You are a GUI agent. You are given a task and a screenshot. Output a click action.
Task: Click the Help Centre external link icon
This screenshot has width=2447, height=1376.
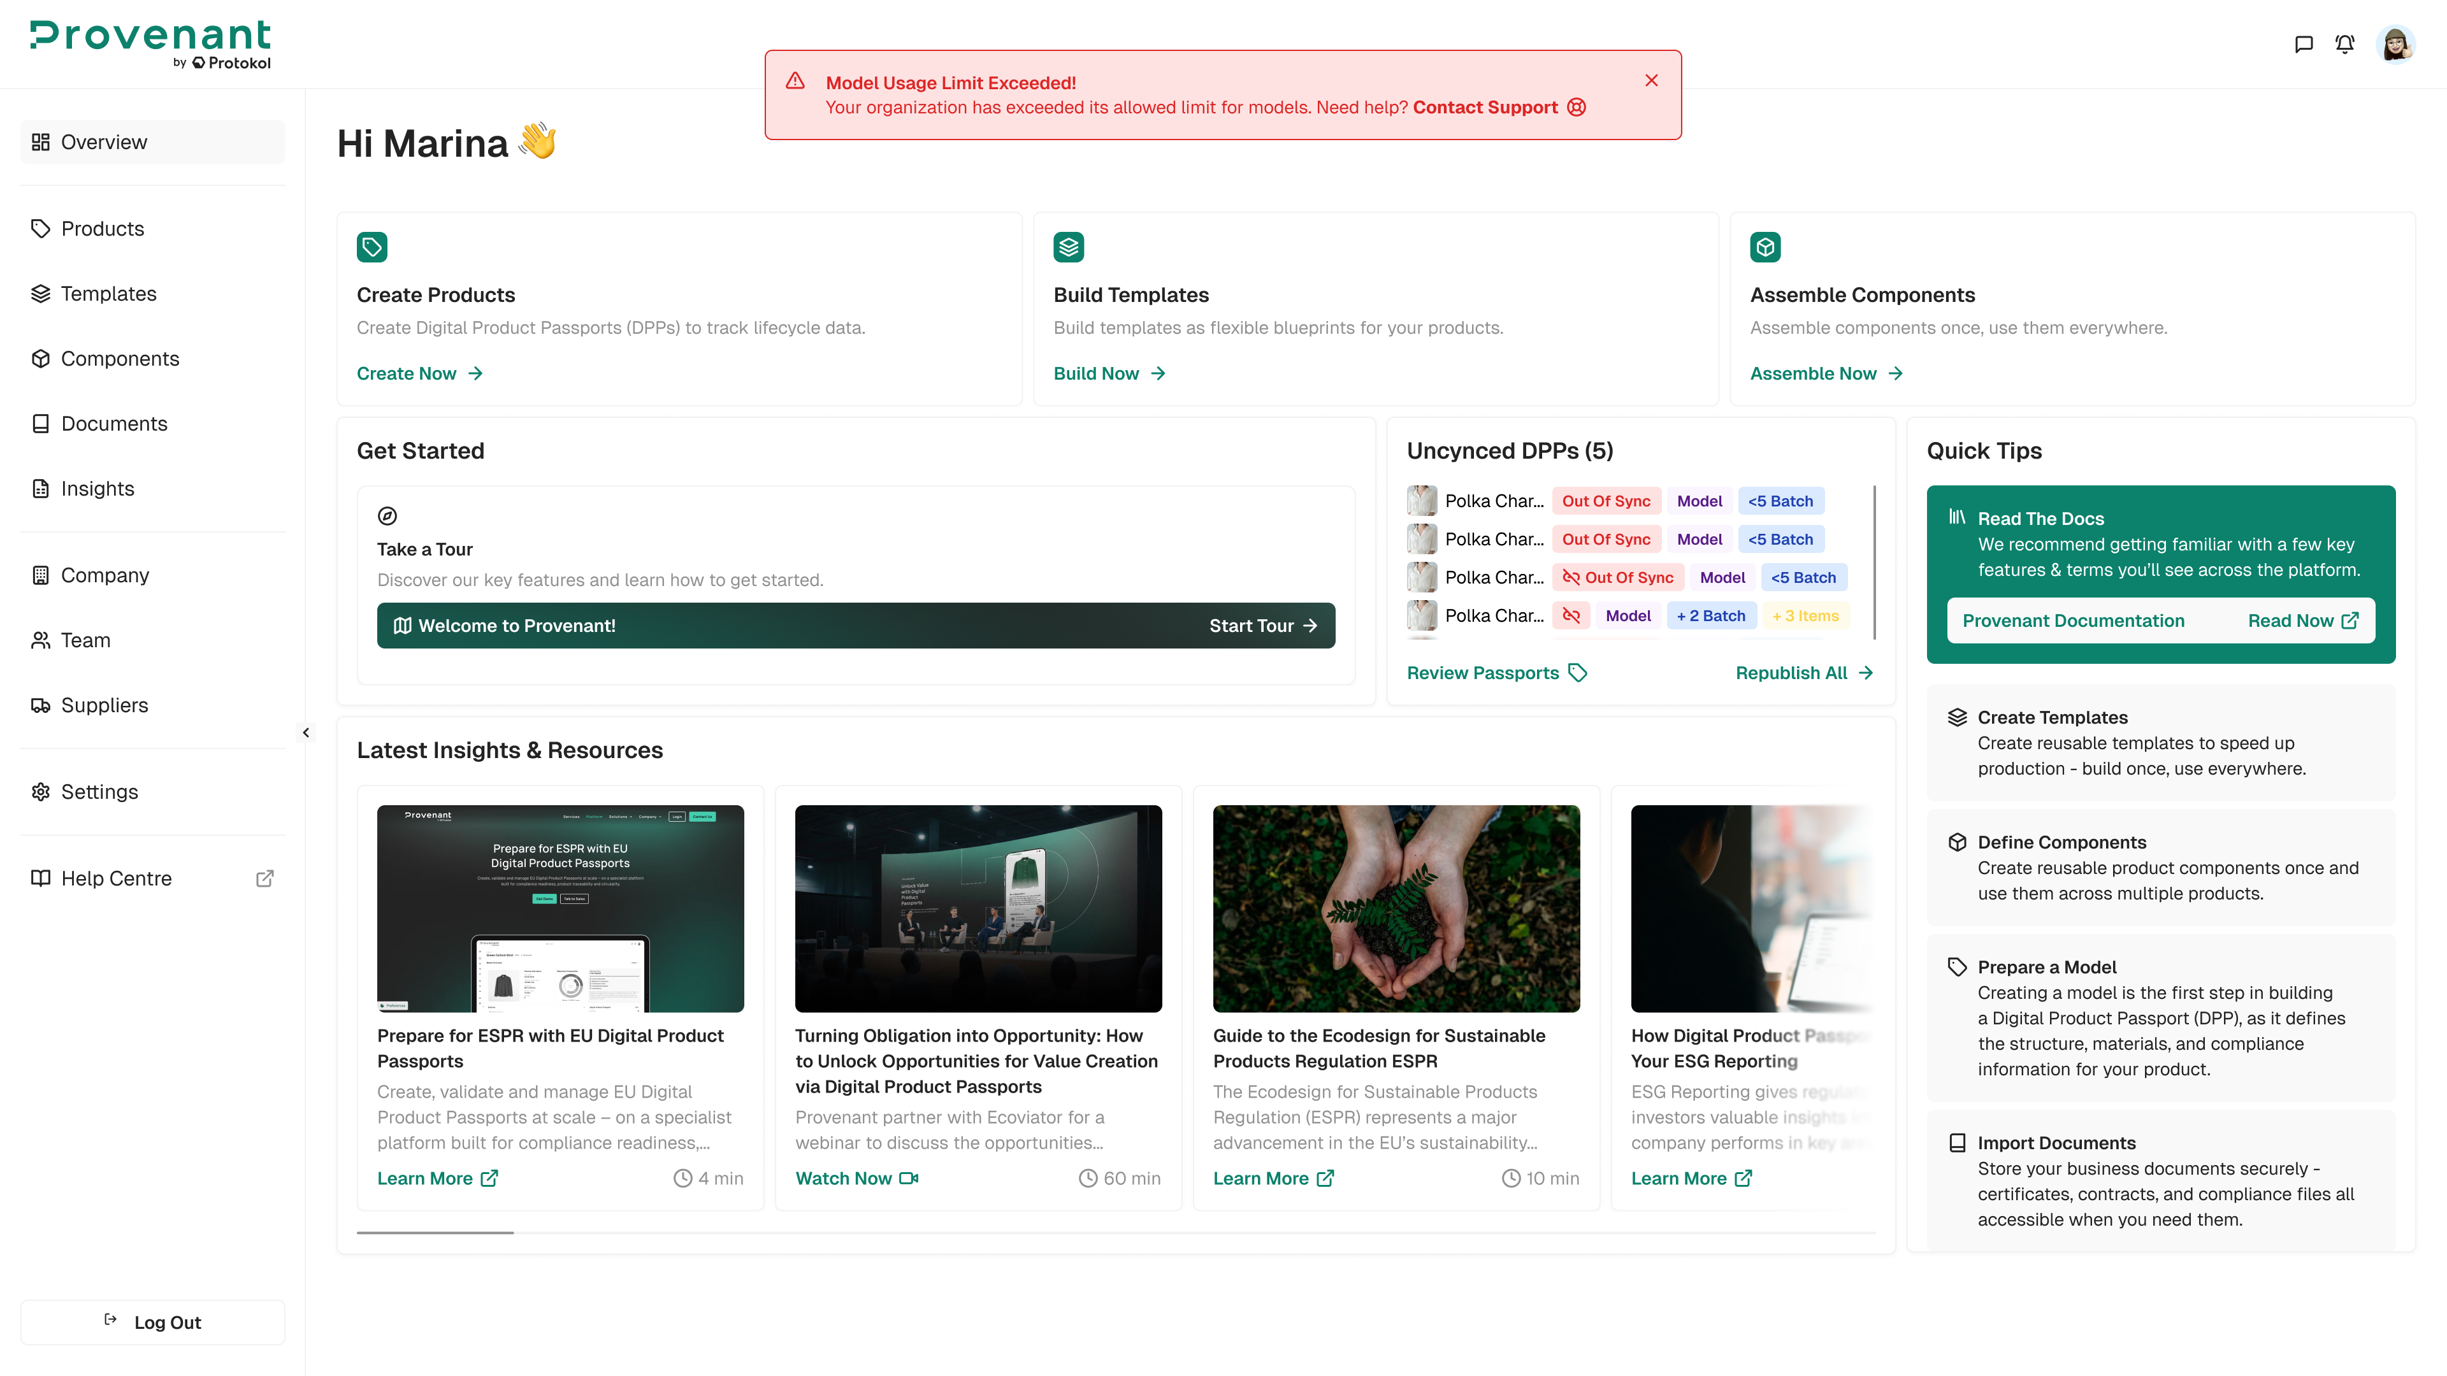tap(265, 878)
